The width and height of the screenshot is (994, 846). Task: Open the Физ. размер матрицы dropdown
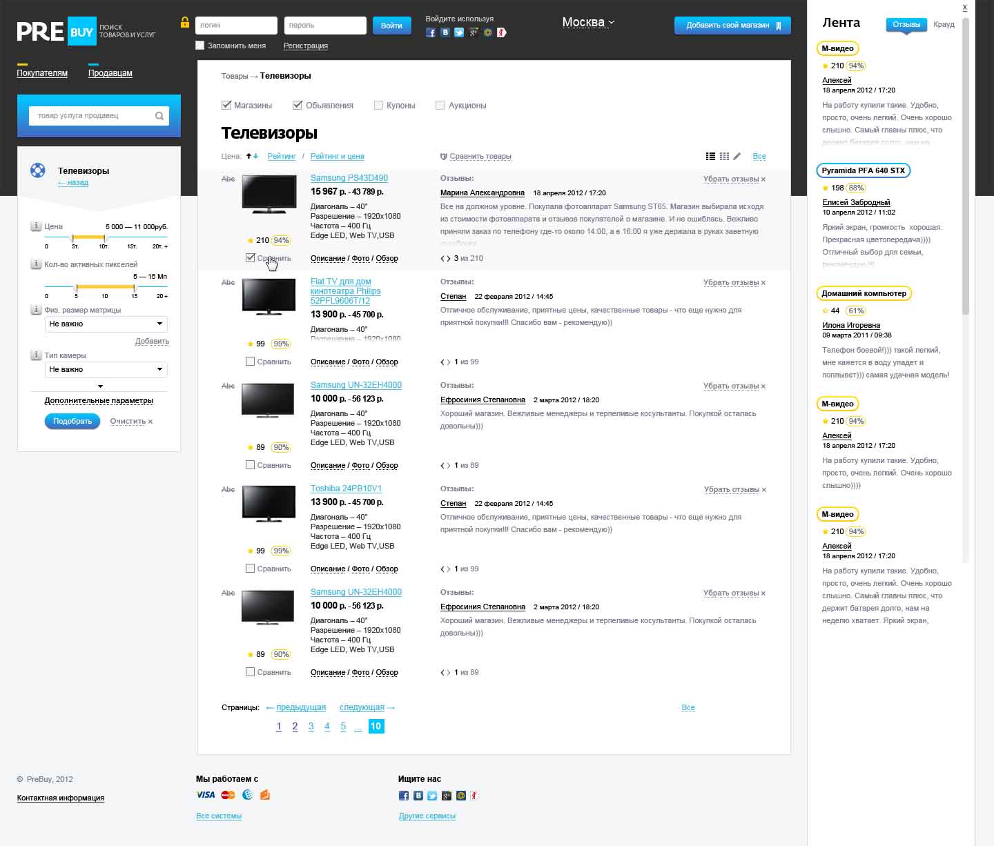tap(106, 324)
